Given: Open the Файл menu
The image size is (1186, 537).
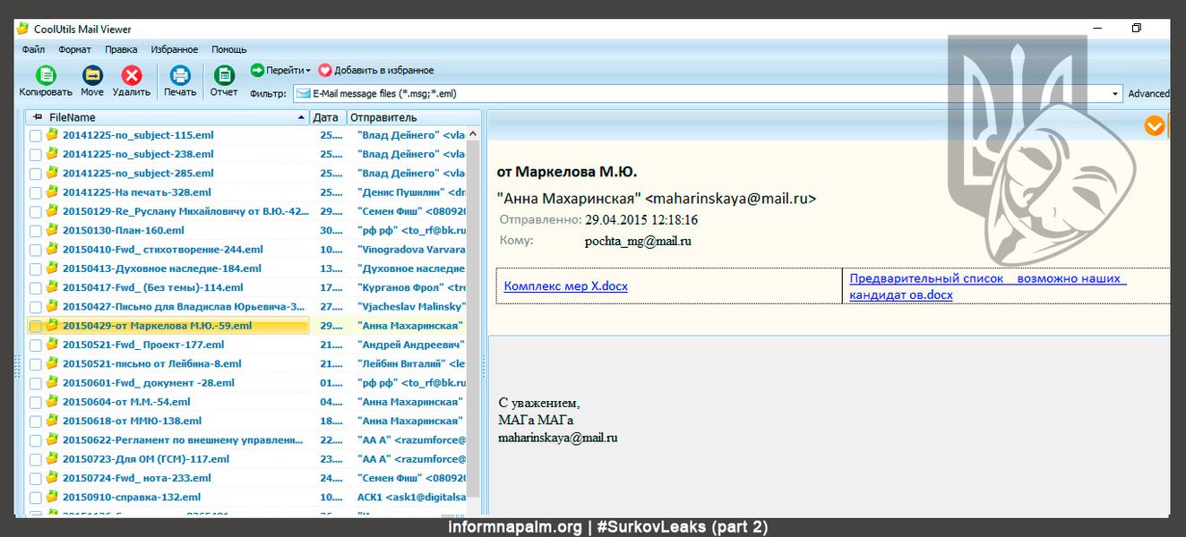Looking at the screenshot, I should click(x=33, y=49).
